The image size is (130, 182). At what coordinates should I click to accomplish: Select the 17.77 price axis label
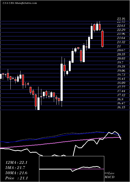[x=121, y=87]
